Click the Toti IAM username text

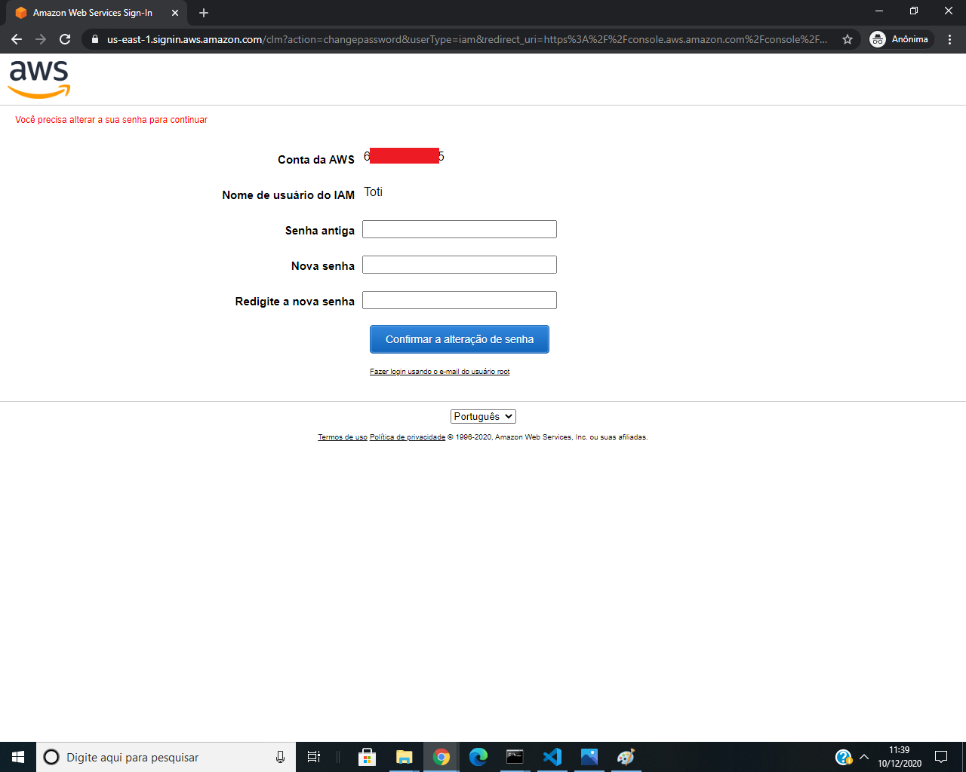point(373,192)
